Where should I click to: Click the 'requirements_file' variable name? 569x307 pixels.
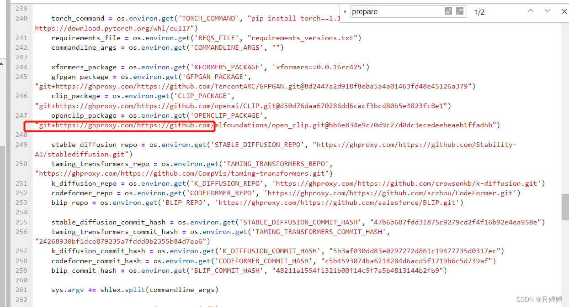tap(86, 38)
